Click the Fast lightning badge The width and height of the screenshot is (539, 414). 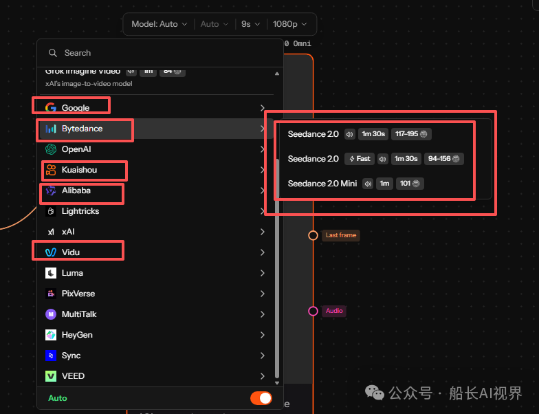click(x=360, y=159)
